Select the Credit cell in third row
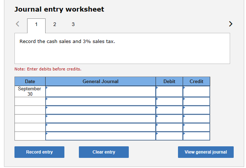Screen dimensions: 246x168 coord(196,110)
